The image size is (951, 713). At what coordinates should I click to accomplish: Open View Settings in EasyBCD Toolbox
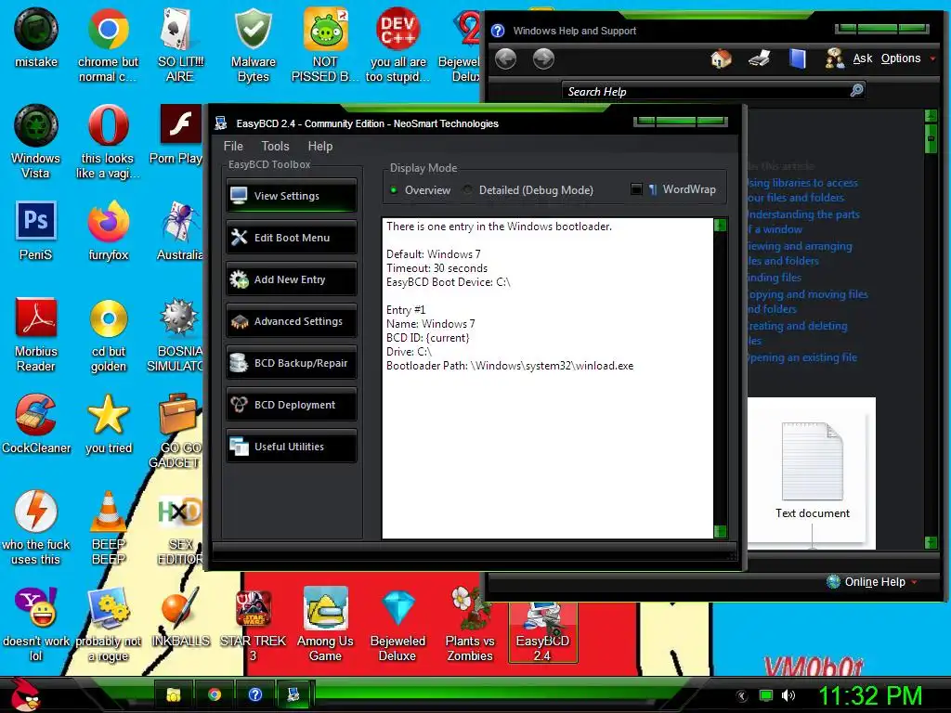[291, 196]
